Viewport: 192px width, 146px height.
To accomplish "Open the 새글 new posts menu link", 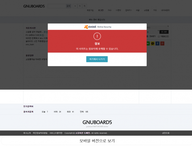I will (x=138, y=10).
